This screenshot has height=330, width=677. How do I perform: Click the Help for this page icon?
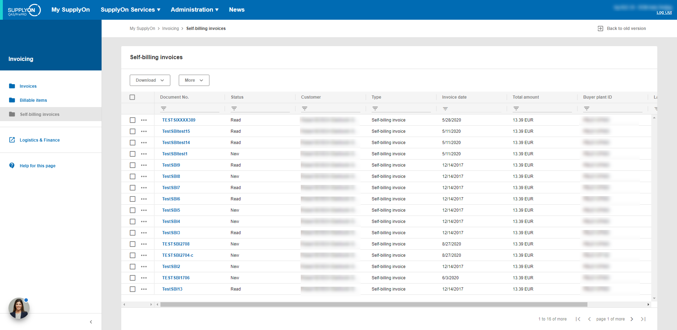[12, 166]
